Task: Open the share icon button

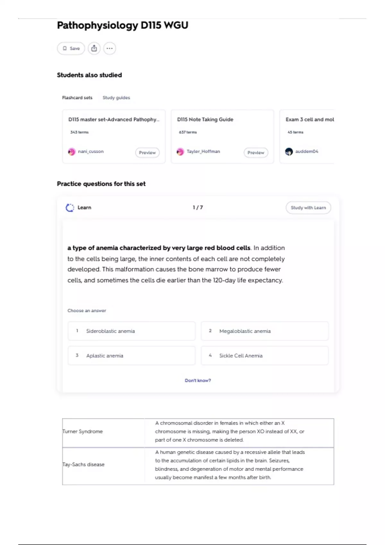Action: pyautogui.click(x=94, y=48)
